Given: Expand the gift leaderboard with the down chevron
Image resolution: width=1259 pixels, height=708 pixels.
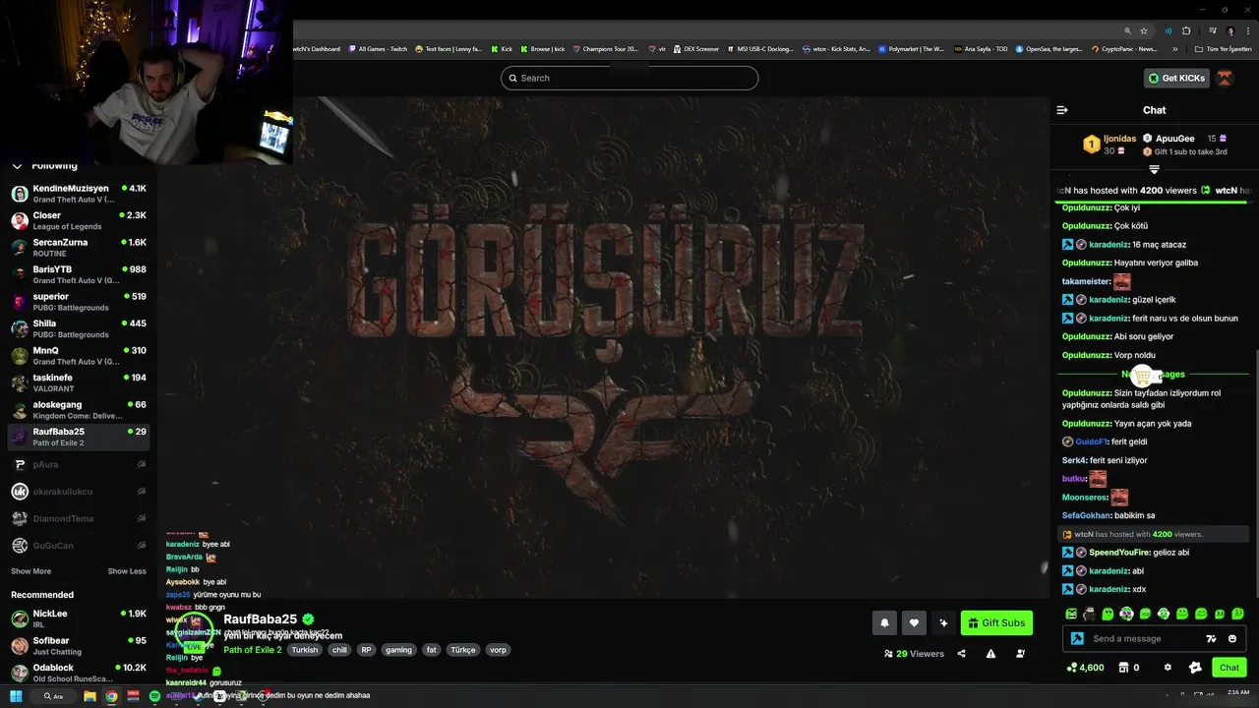Looking at the screenshot, I should (1155, 169).
